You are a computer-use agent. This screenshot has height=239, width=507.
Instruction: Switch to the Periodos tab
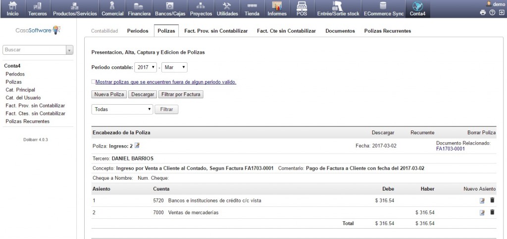138,31
